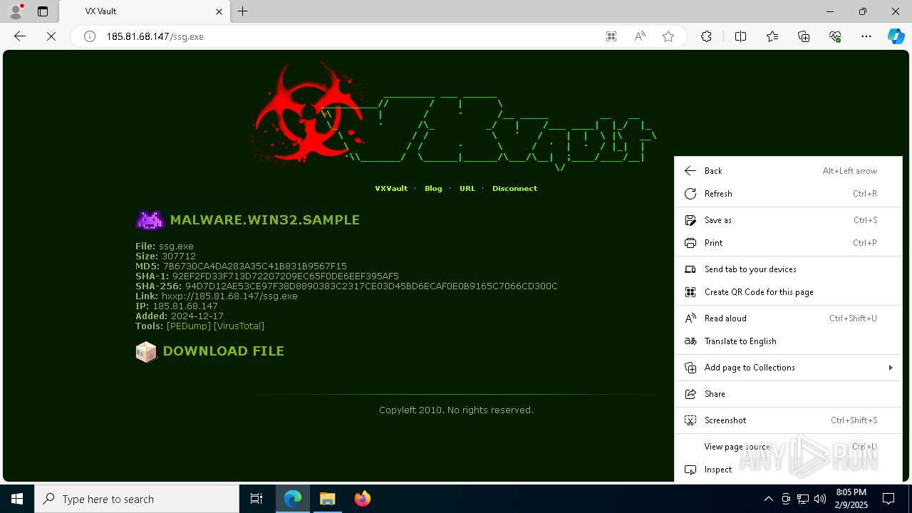Choose Print from context menu
This screenshot has height=513, width=912.
(x=788, y=243)
